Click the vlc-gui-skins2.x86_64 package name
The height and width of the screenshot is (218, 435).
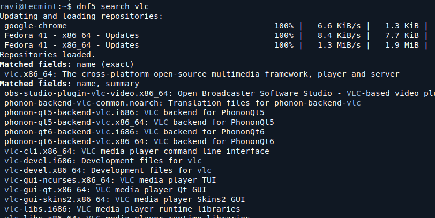tap(56, 199)
